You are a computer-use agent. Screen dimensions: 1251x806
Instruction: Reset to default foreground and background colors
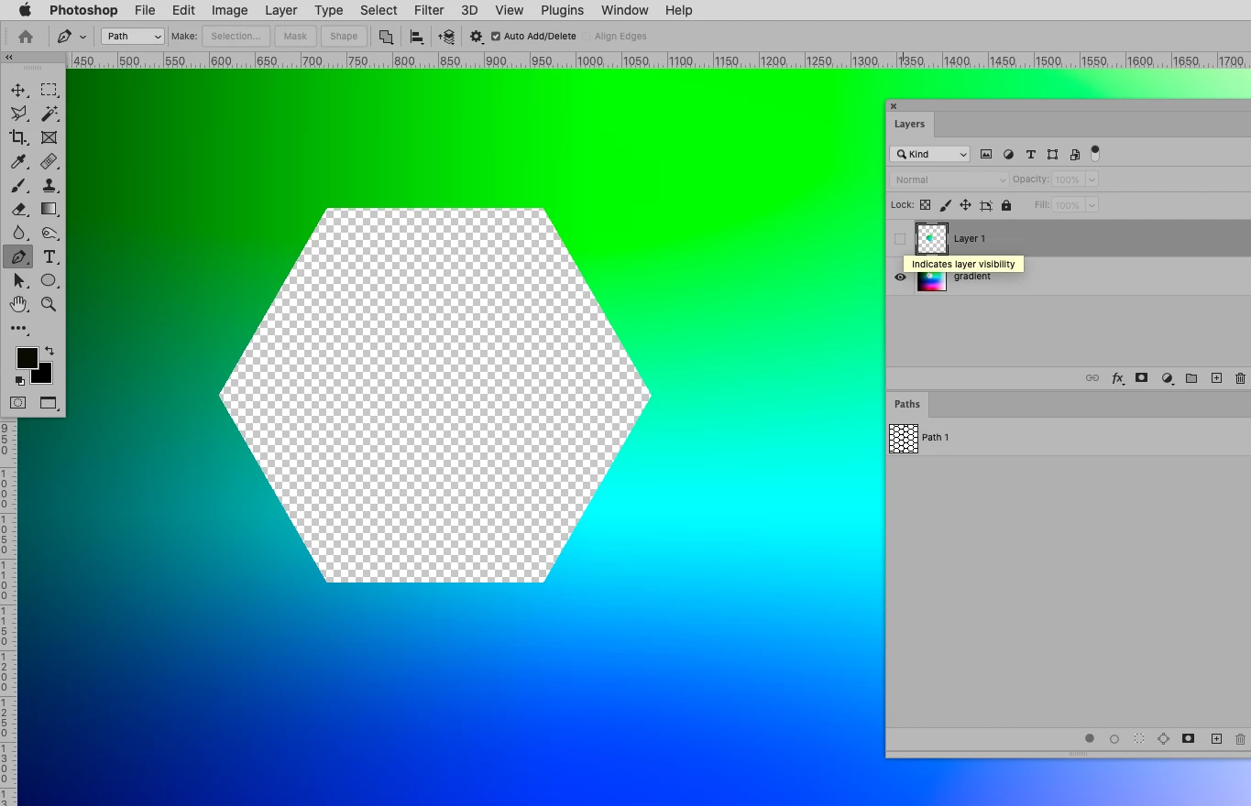tap(20, 380)
